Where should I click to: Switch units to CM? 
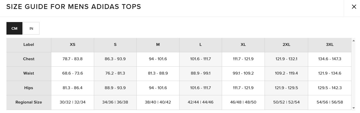pyautogui.click(x=14, y=28)
